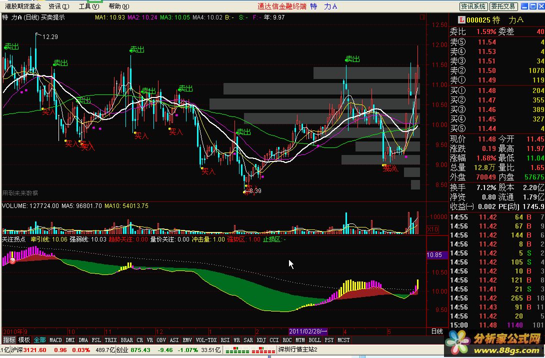Switch indicator to ASI
Image resolution: width=545 pixels, height=358 pixels.
[174, 340]
